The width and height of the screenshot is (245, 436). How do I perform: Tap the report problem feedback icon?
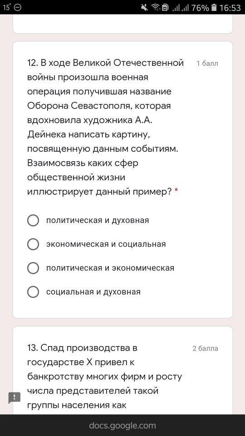(x=15, y=398)
